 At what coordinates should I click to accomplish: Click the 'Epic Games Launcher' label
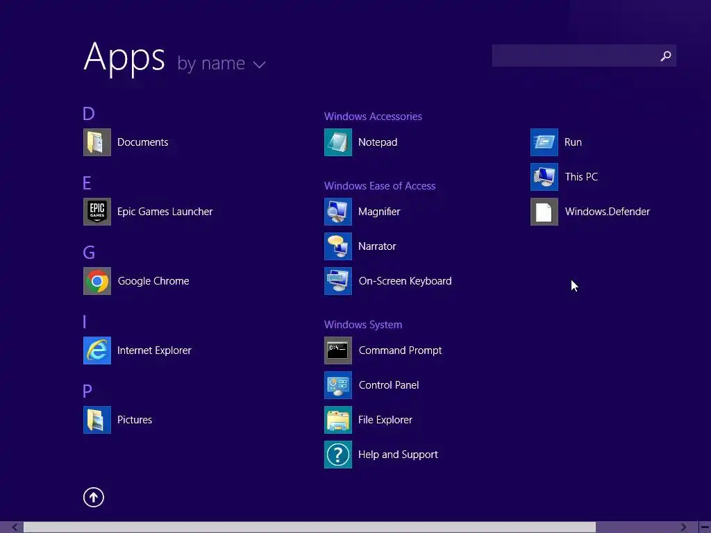click(x=165, y=212)
